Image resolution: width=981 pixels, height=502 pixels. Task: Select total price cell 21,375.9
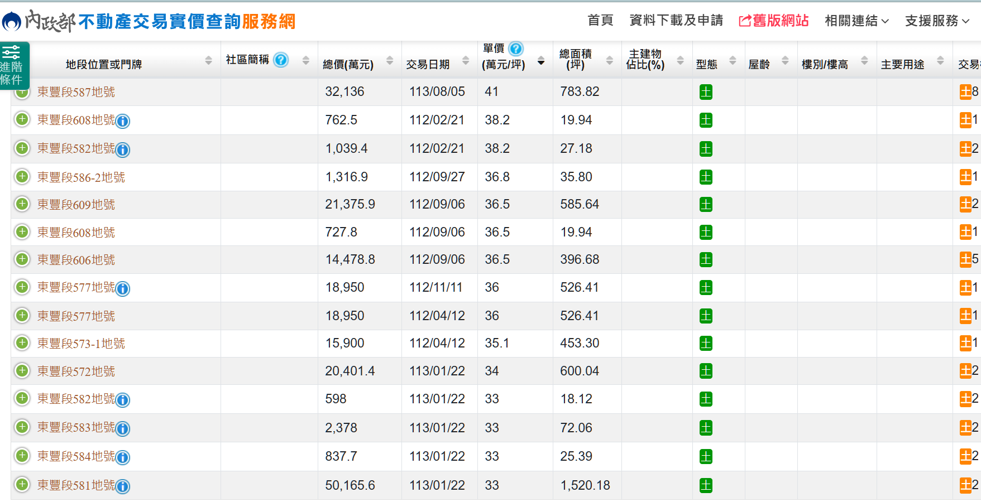point(350,204)
